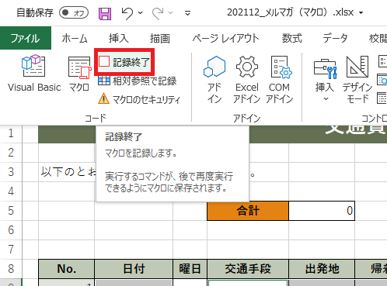Click the Save floppy disk icon
The height and width of the screenshot is (286, 387).
105,13
